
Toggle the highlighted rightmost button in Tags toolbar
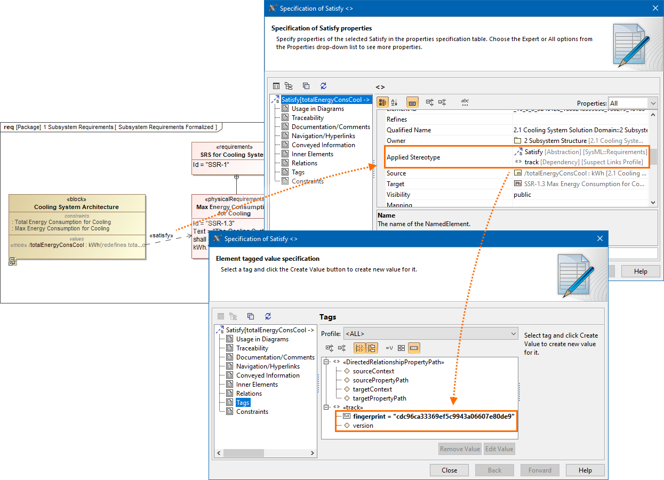tap(414, 348)
